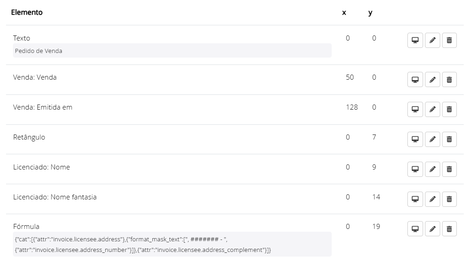Delete the Venda: Emitida em element
The height and width of the screenshot is (263, 467).
(449, 110)
